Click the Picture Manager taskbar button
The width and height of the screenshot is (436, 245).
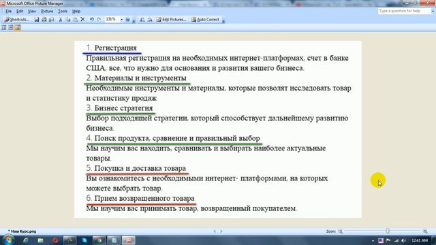coord(129,240)
